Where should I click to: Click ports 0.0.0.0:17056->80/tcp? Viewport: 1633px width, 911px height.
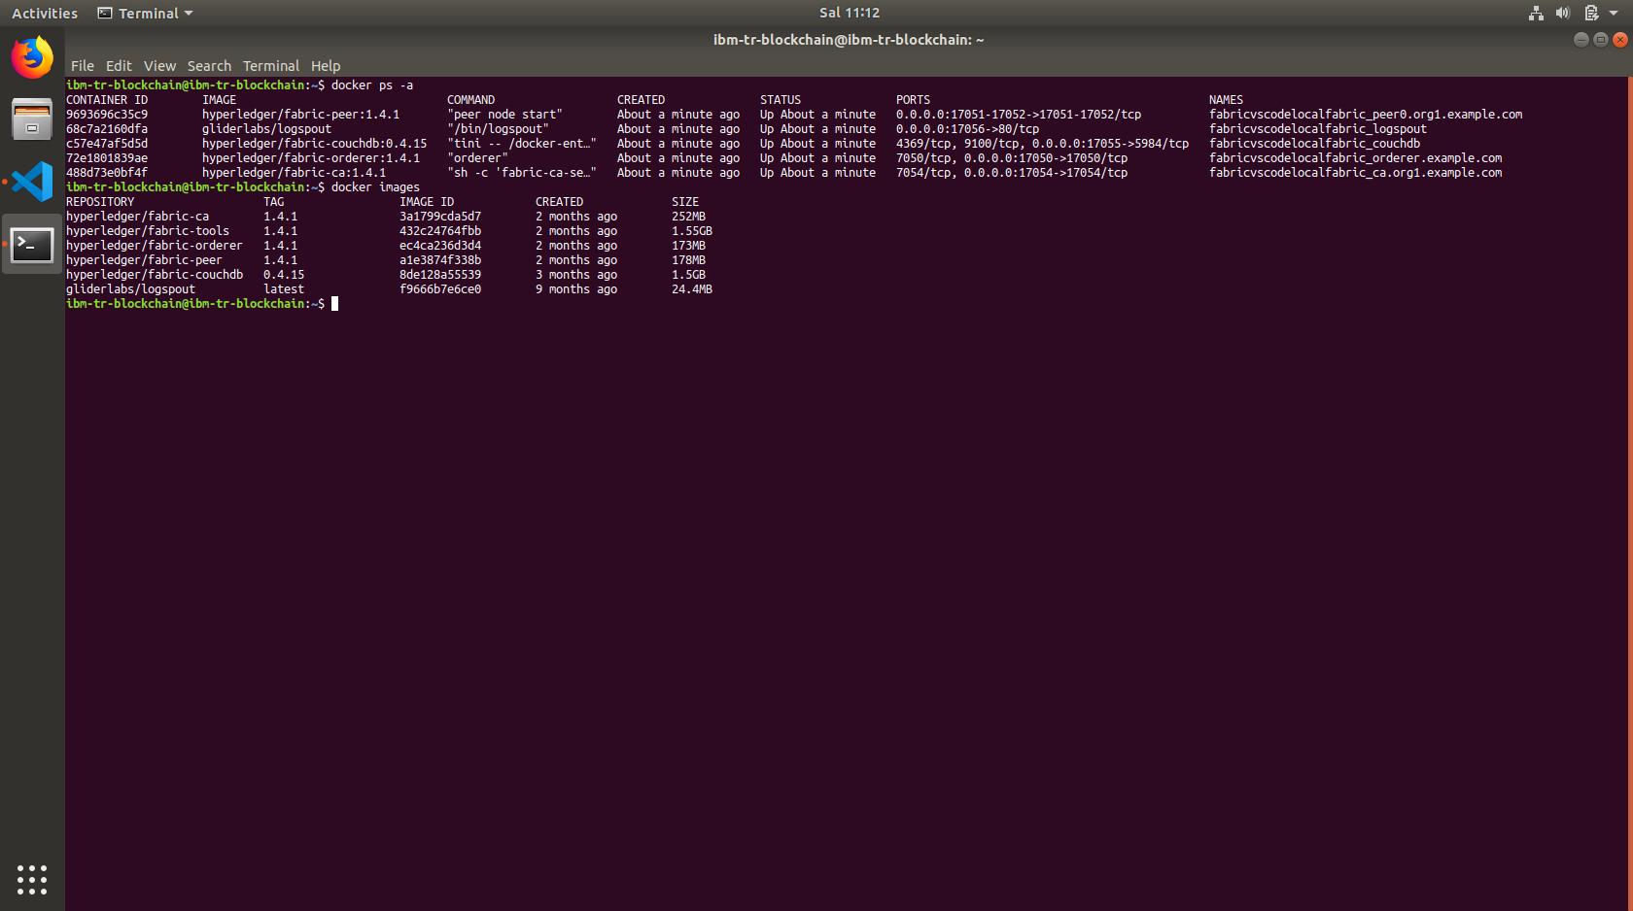point(967,129)
